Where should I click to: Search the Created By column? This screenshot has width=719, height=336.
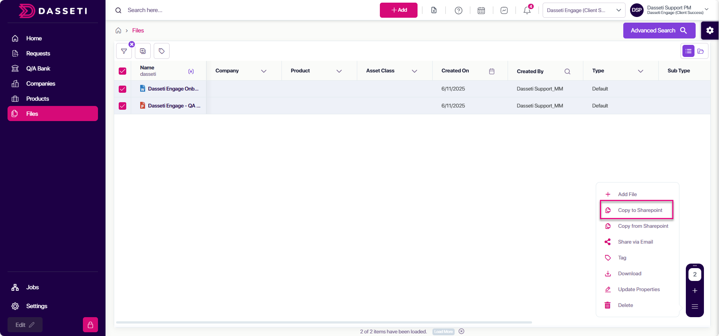[x=567, y=71]
